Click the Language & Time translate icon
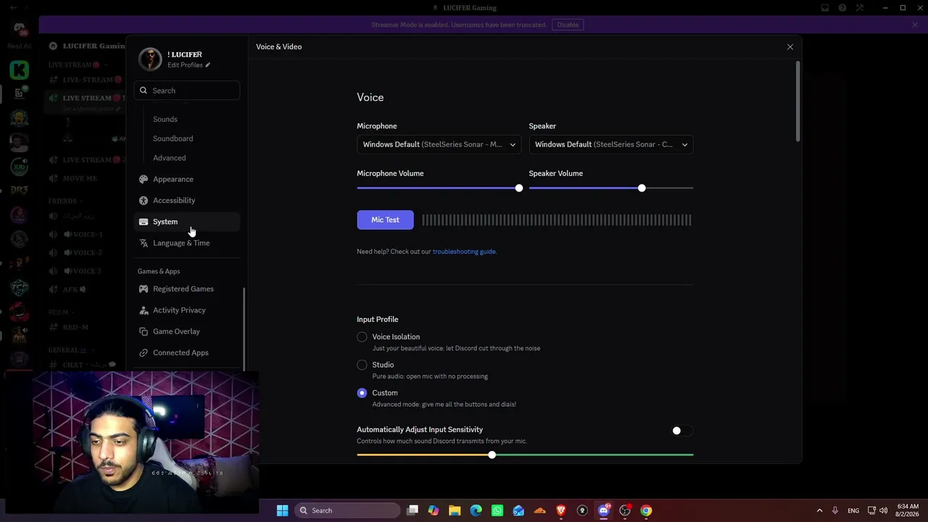Screen dimensions: 928x522 [x=144, y=243]
